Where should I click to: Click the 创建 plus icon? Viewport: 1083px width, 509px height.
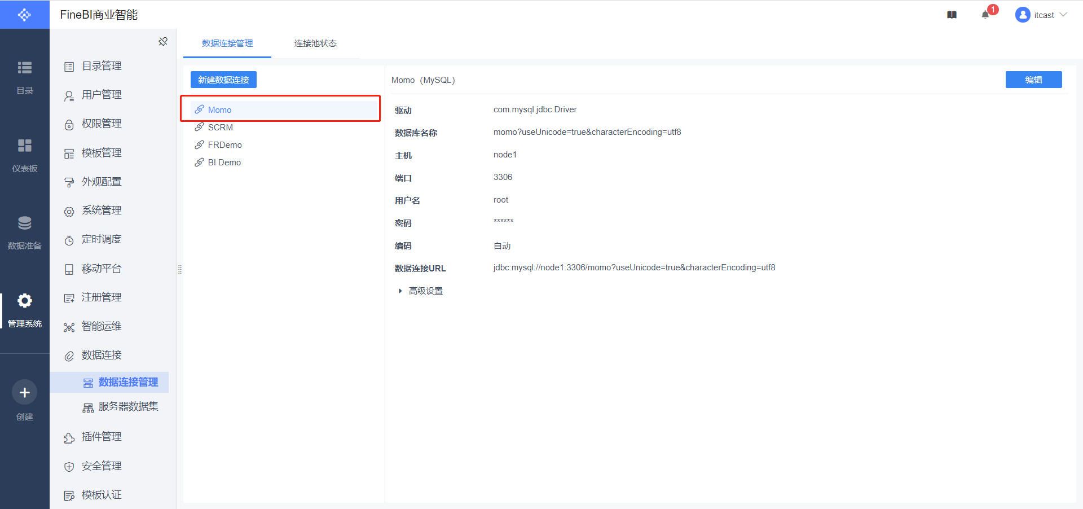(x=25, y=392)
